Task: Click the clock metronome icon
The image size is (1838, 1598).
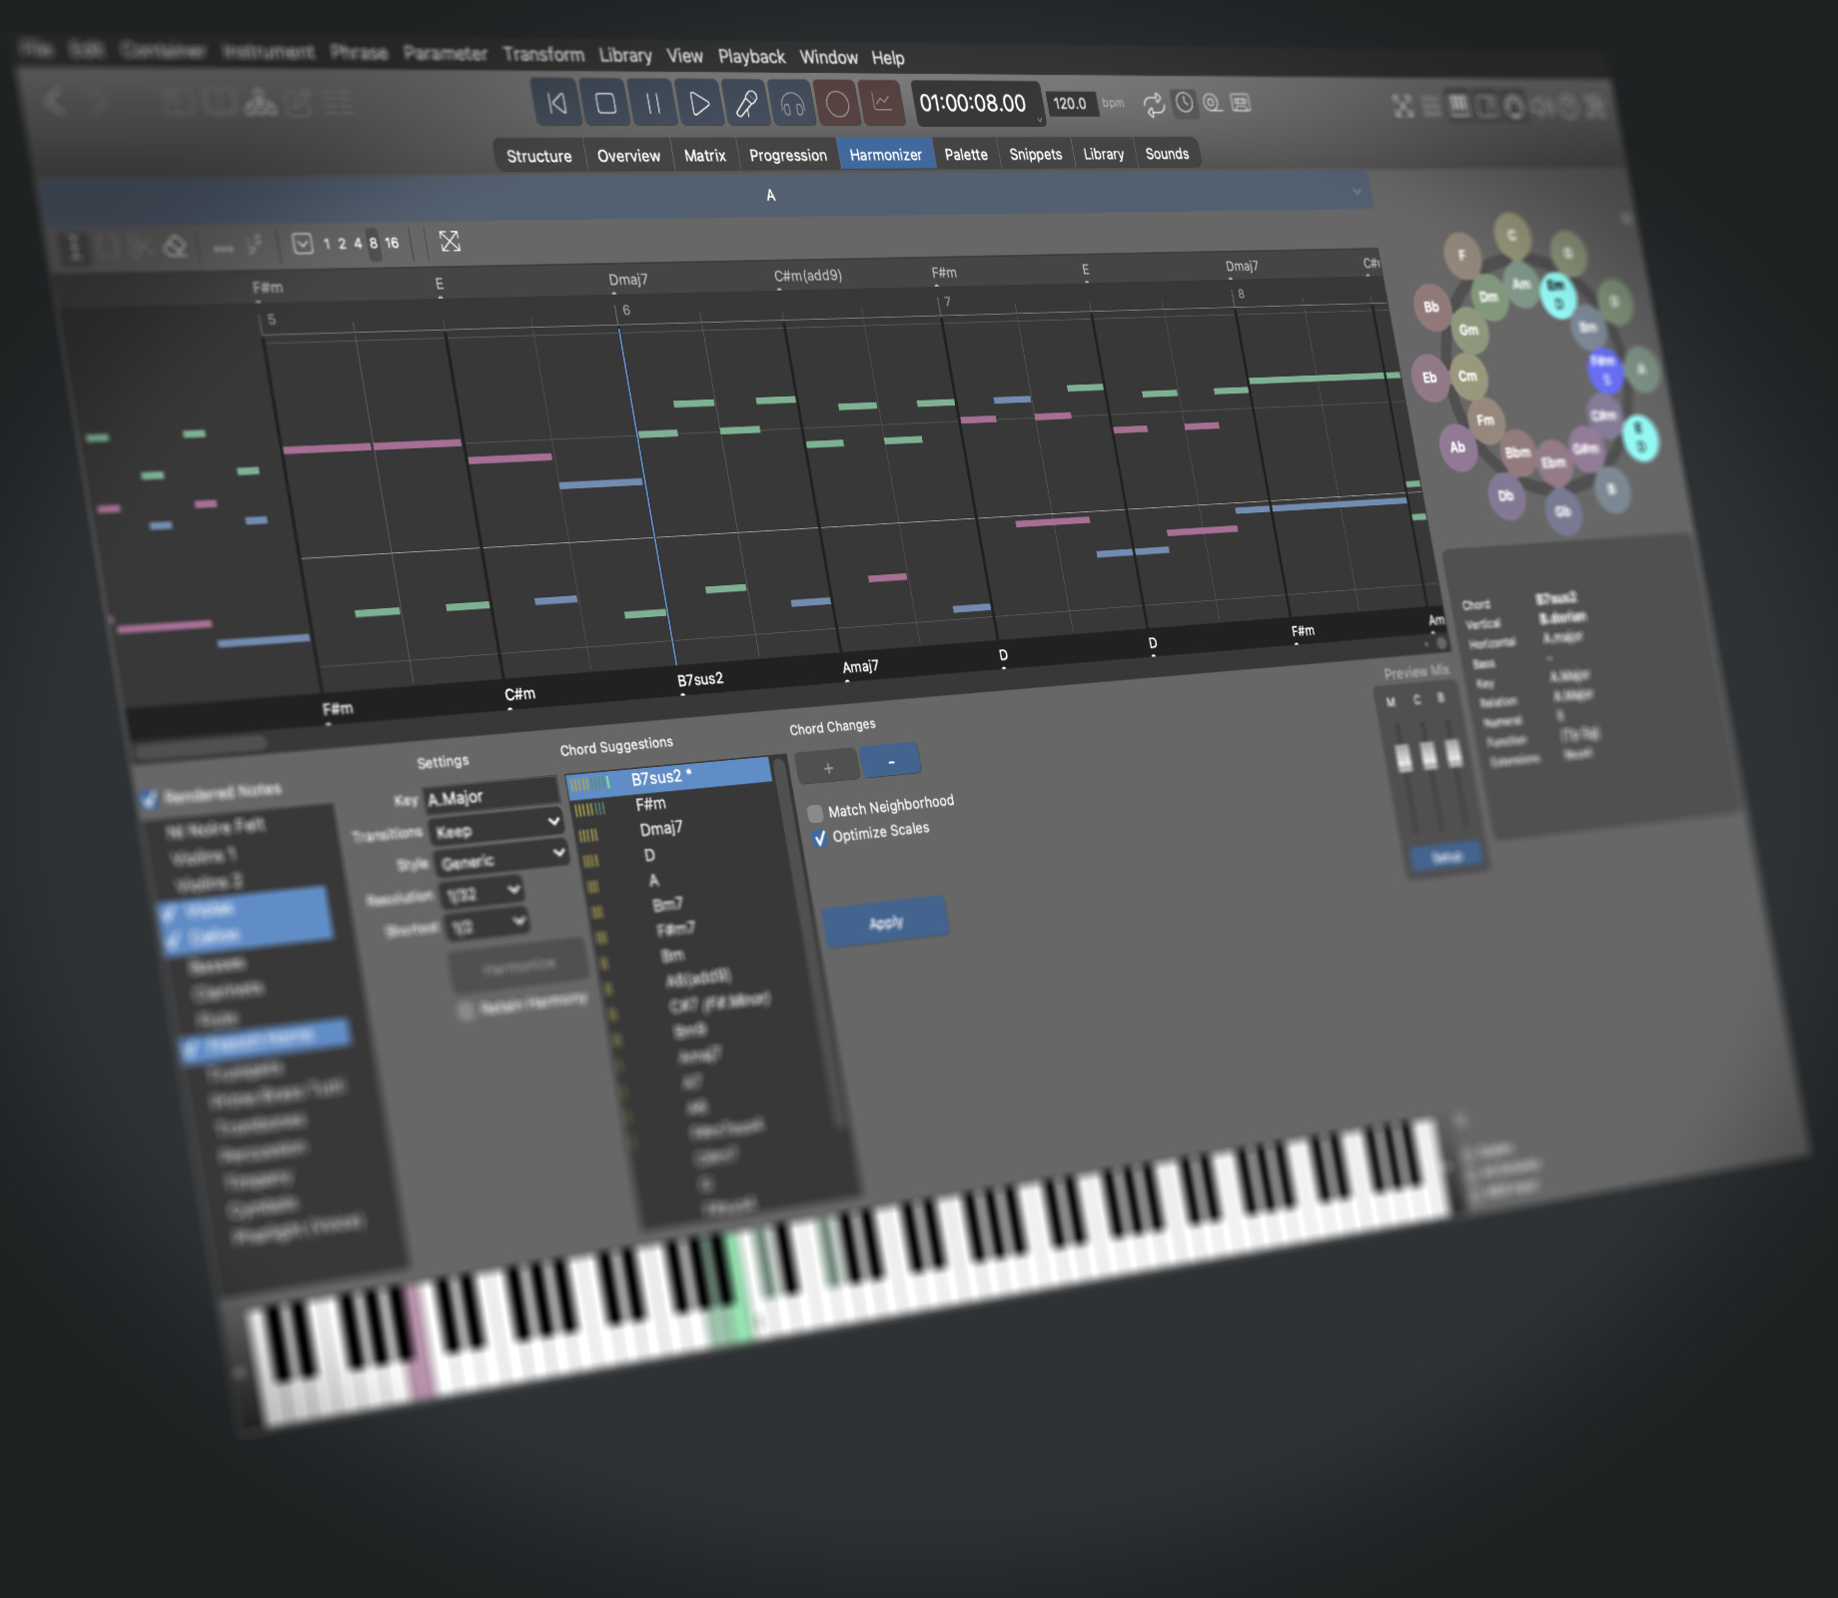Action: pyautogui.click(x=1184, y=103)
